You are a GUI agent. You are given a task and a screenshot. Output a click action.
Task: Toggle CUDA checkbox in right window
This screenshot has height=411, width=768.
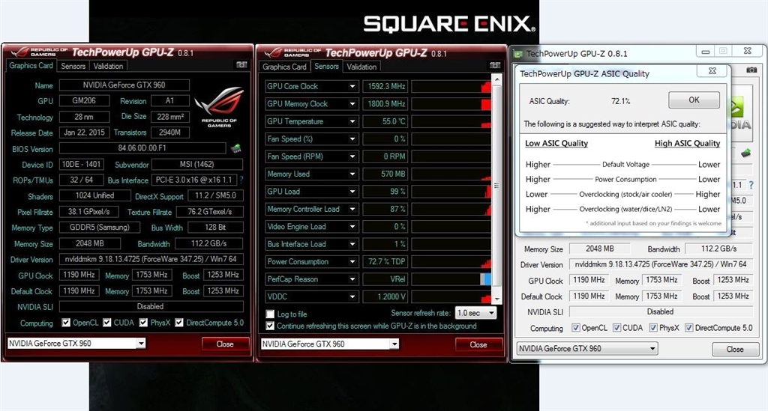coord(616,327)
